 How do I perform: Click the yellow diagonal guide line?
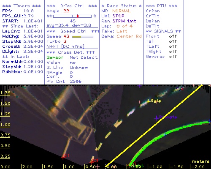point(154,125)
